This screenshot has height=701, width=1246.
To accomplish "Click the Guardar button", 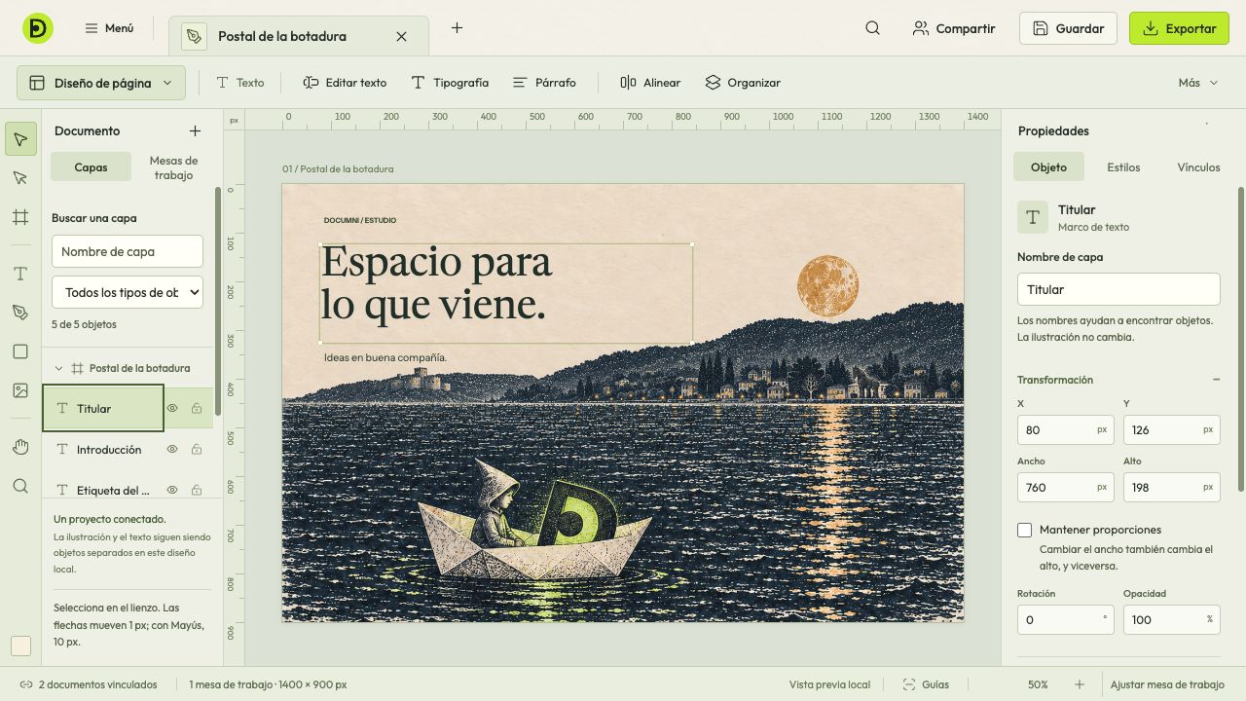I will click(1068, 28).
